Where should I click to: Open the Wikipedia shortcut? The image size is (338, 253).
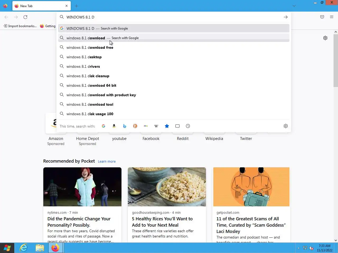pos(214,138)
